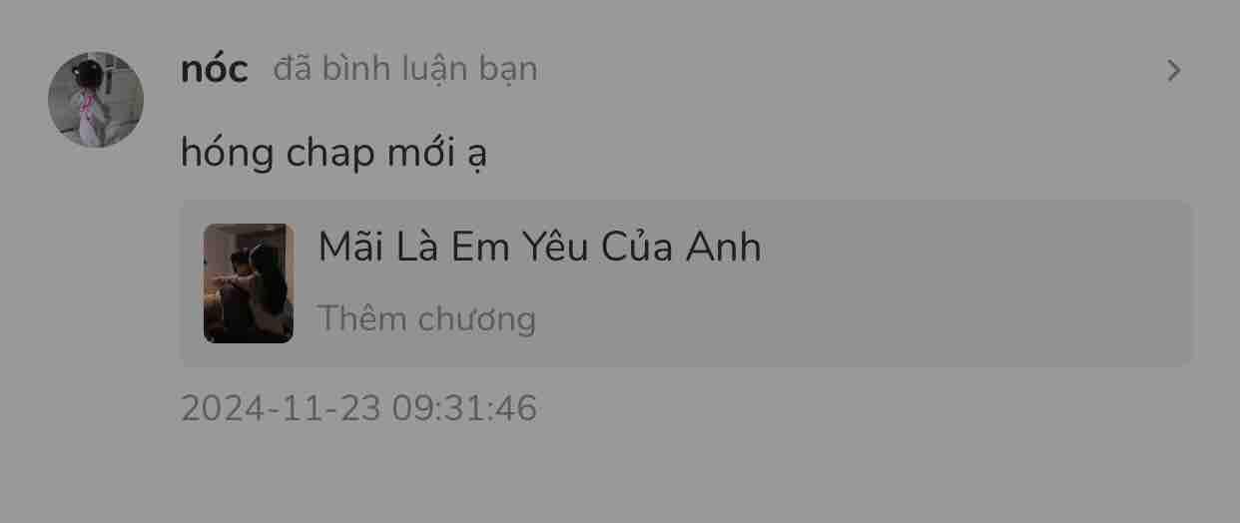The image size is (1240, 523).
Task: Open the linked story card
Action: click(687, 283)
